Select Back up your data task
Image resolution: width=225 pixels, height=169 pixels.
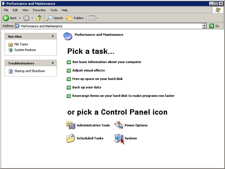coord(87,87)
